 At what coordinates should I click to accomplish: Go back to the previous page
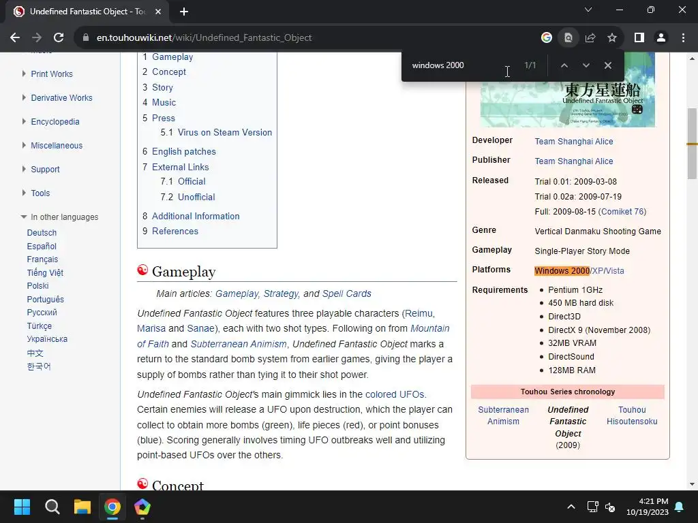point(15,38)
